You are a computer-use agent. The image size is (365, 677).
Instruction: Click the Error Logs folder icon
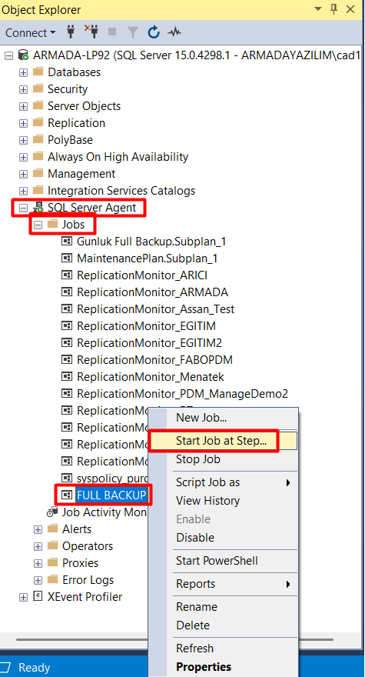(52, 579)
